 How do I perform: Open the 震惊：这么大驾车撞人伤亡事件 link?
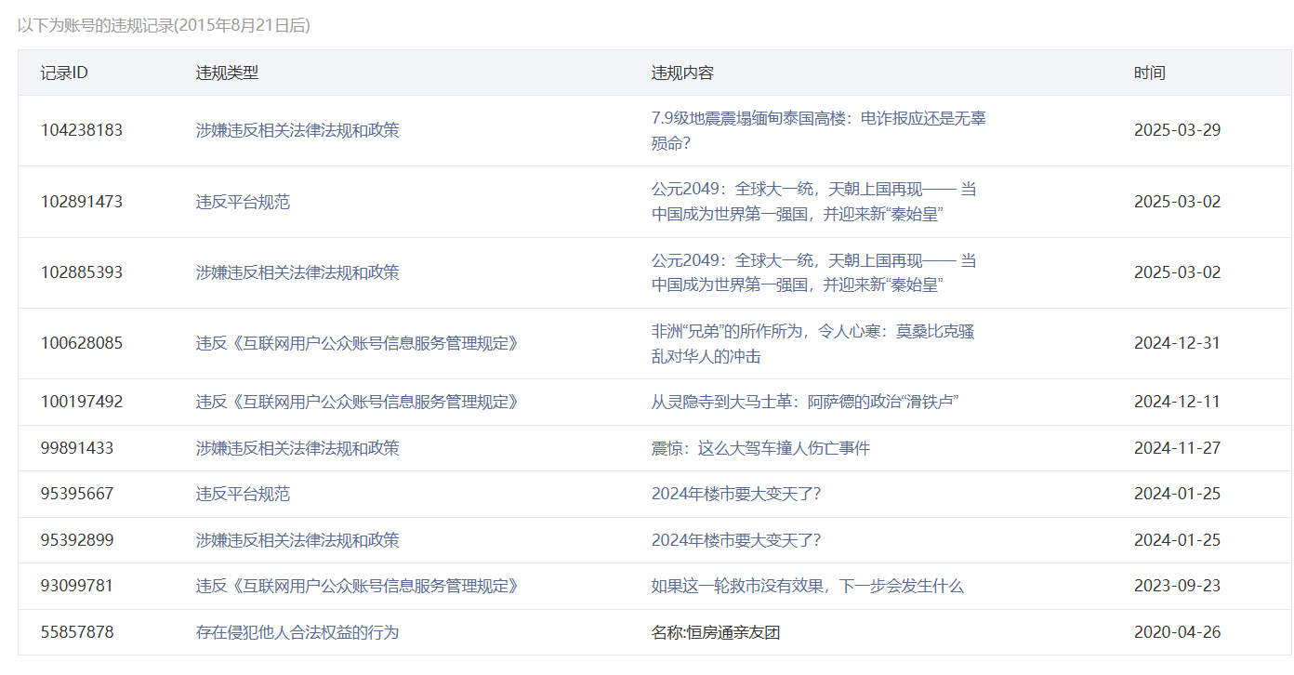(760, 448)
